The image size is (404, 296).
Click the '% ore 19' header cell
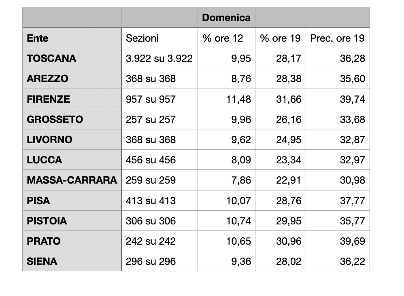(x=280, y=38)
